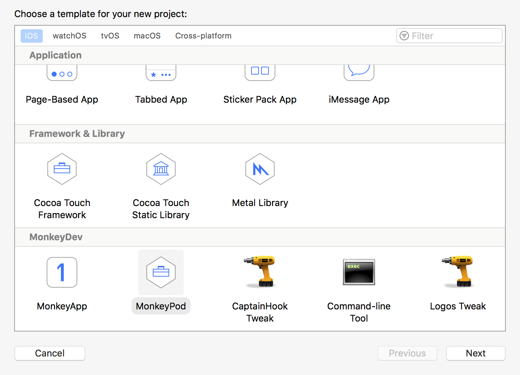The width and height of the screenshot is (520, 375).
Task: Open the macOS templates tab
Action: [x=147, y=36]
